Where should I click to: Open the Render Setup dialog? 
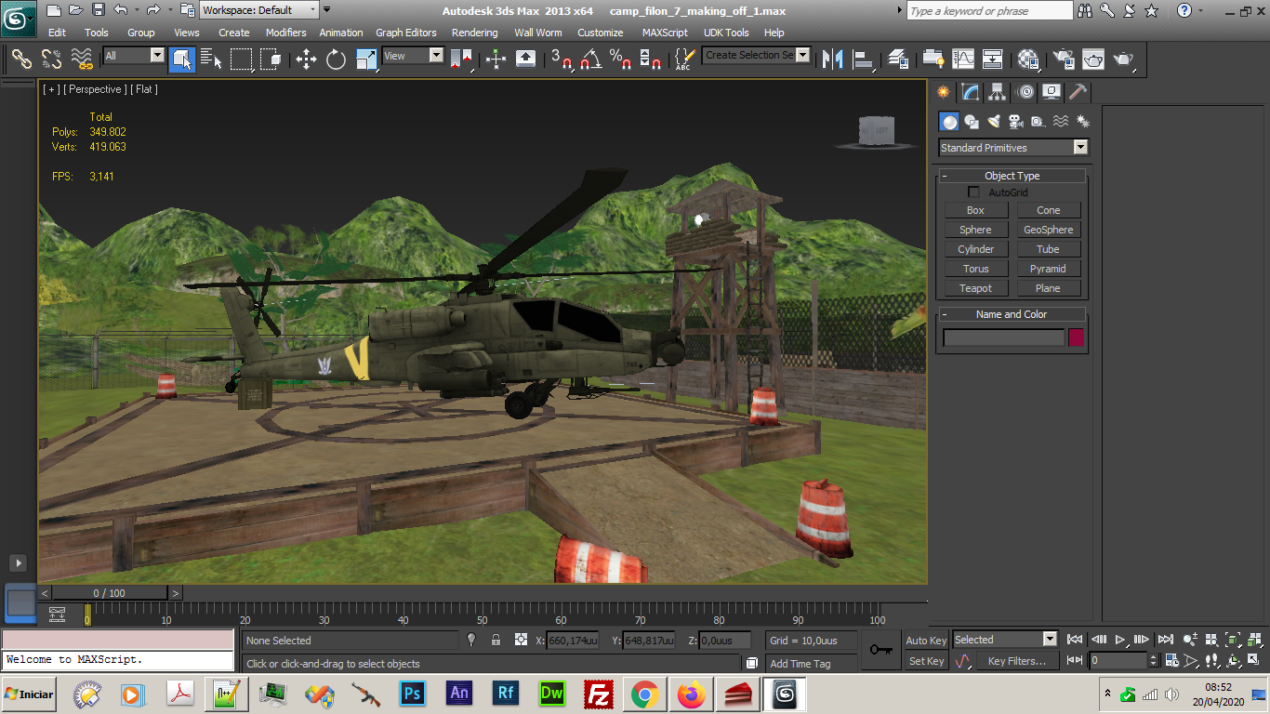click(1063, 59)
